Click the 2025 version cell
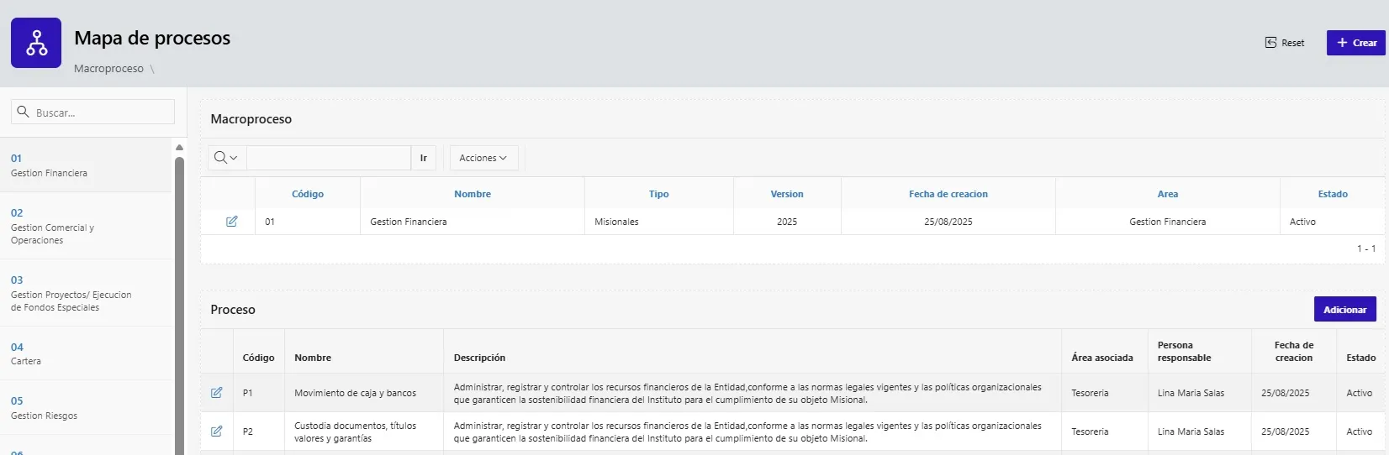 click(x=787, y=222)
